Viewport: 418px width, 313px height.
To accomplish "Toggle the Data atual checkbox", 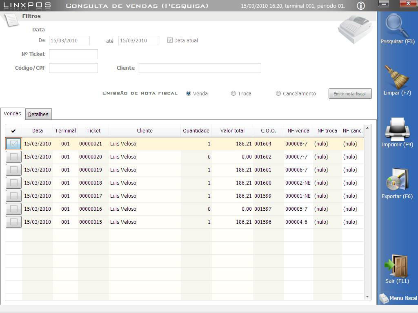I will pyautogui.click(x=170, y=40).
